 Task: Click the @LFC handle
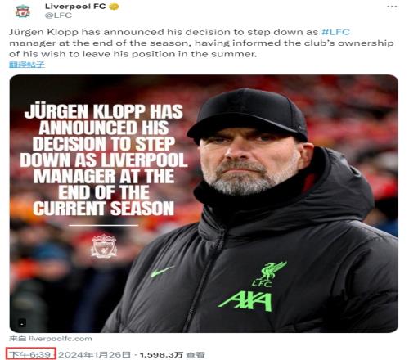(x=58, y=16)
